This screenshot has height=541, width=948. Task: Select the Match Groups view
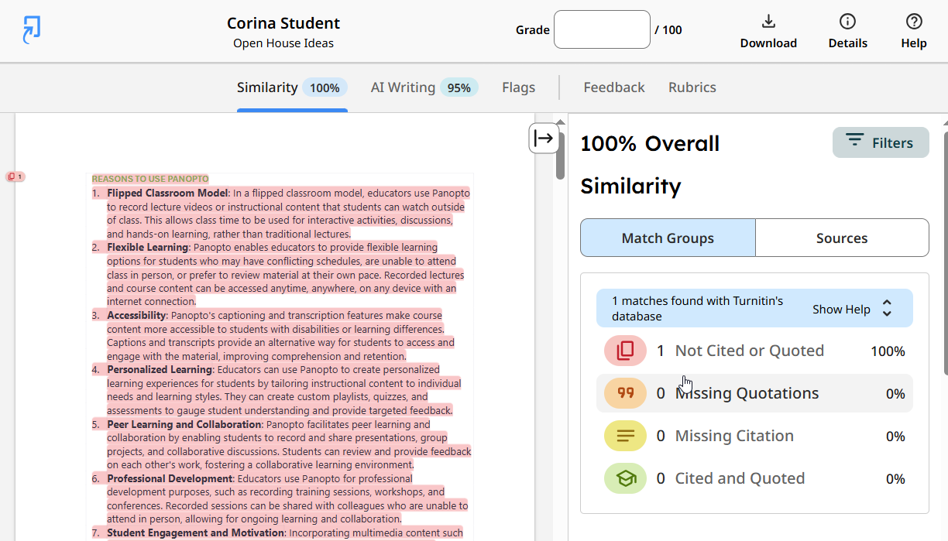tap(667, 238)
